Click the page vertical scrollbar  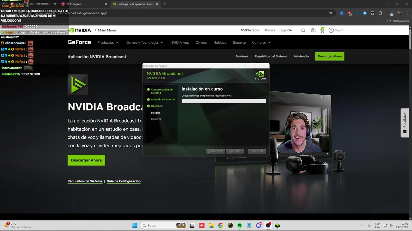[410, 38]
